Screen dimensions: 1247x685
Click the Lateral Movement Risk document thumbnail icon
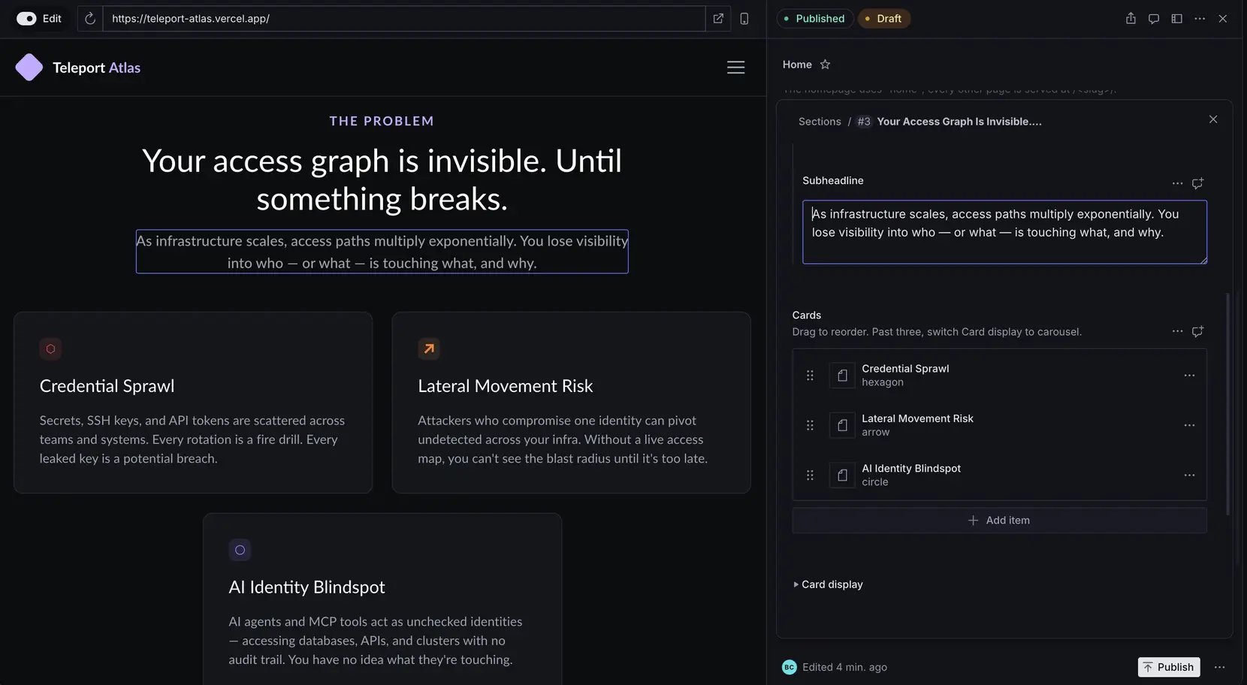842,425
